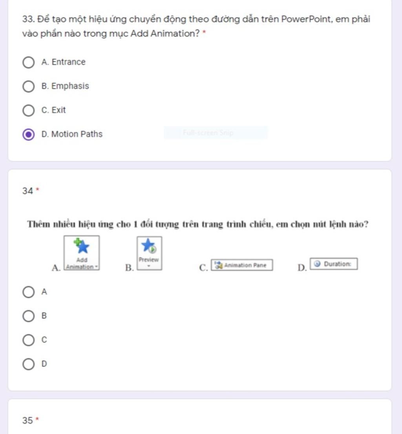Click the Animation Pane icon image
402x434 pixels.
(x=219, y=265)
